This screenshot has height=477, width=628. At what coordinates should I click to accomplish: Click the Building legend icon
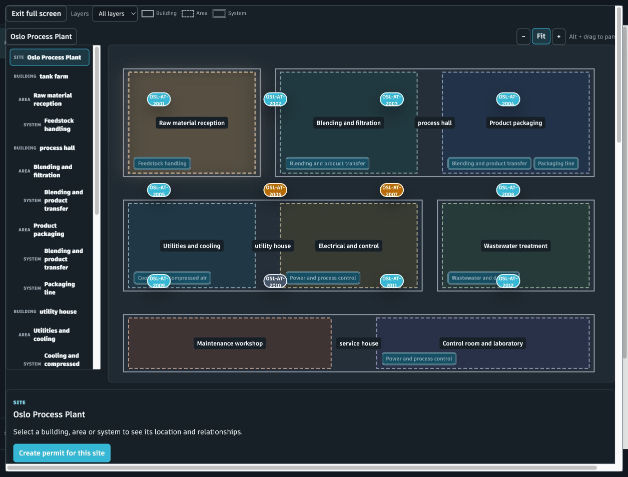pos(148,13)
